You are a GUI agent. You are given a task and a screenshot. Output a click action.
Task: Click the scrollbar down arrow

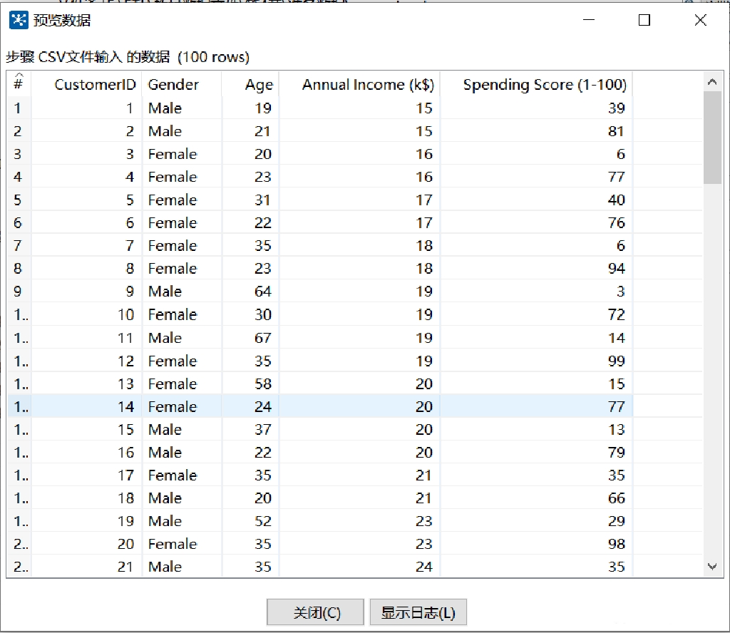point(712,567)
